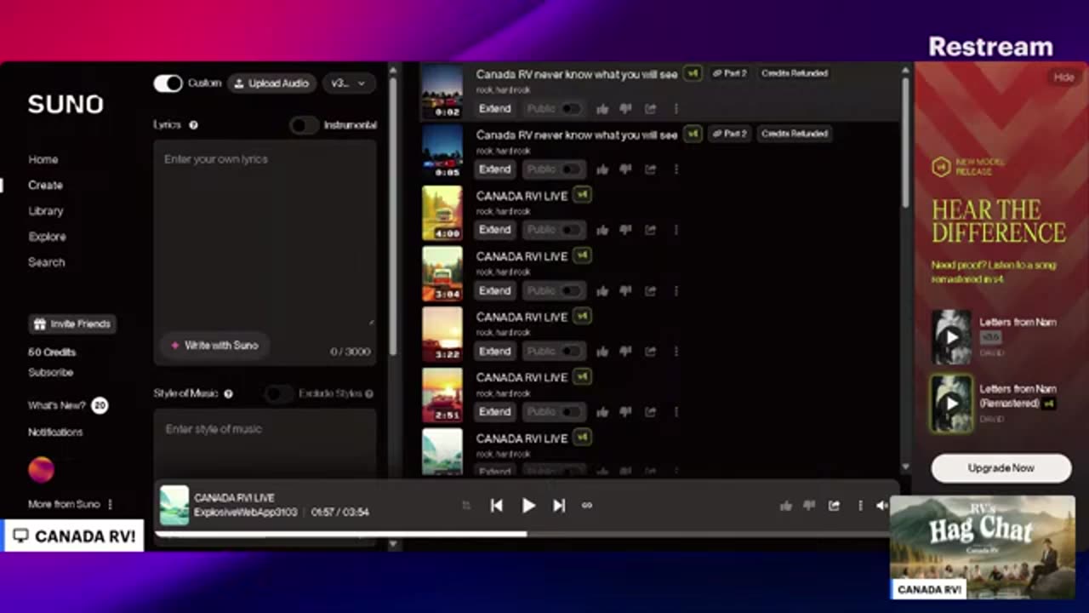
Task: Enable the Exclude Styles toggle
Action: point(277,393)
